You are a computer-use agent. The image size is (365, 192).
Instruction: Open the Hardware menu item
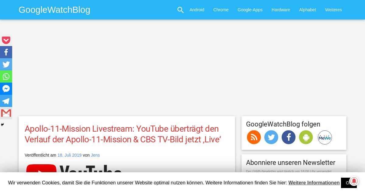coord(281,10)
